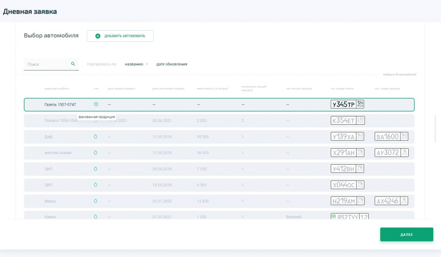The width and height of the screenshot is (441, 257).
Task: Select the ЗИЛ row dated 29.04.2018
Action: (x=219, y=169)
